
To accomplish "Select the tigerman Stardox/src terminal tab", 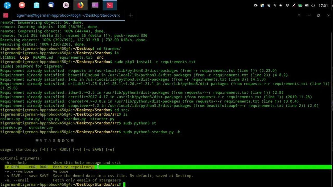I will pos(68,15).
